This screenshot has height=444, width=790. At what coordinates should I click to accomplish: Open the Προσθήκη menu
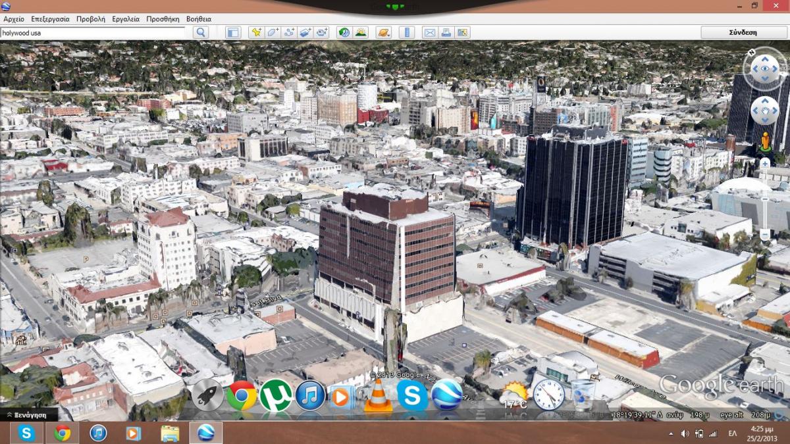coord(163,19)
